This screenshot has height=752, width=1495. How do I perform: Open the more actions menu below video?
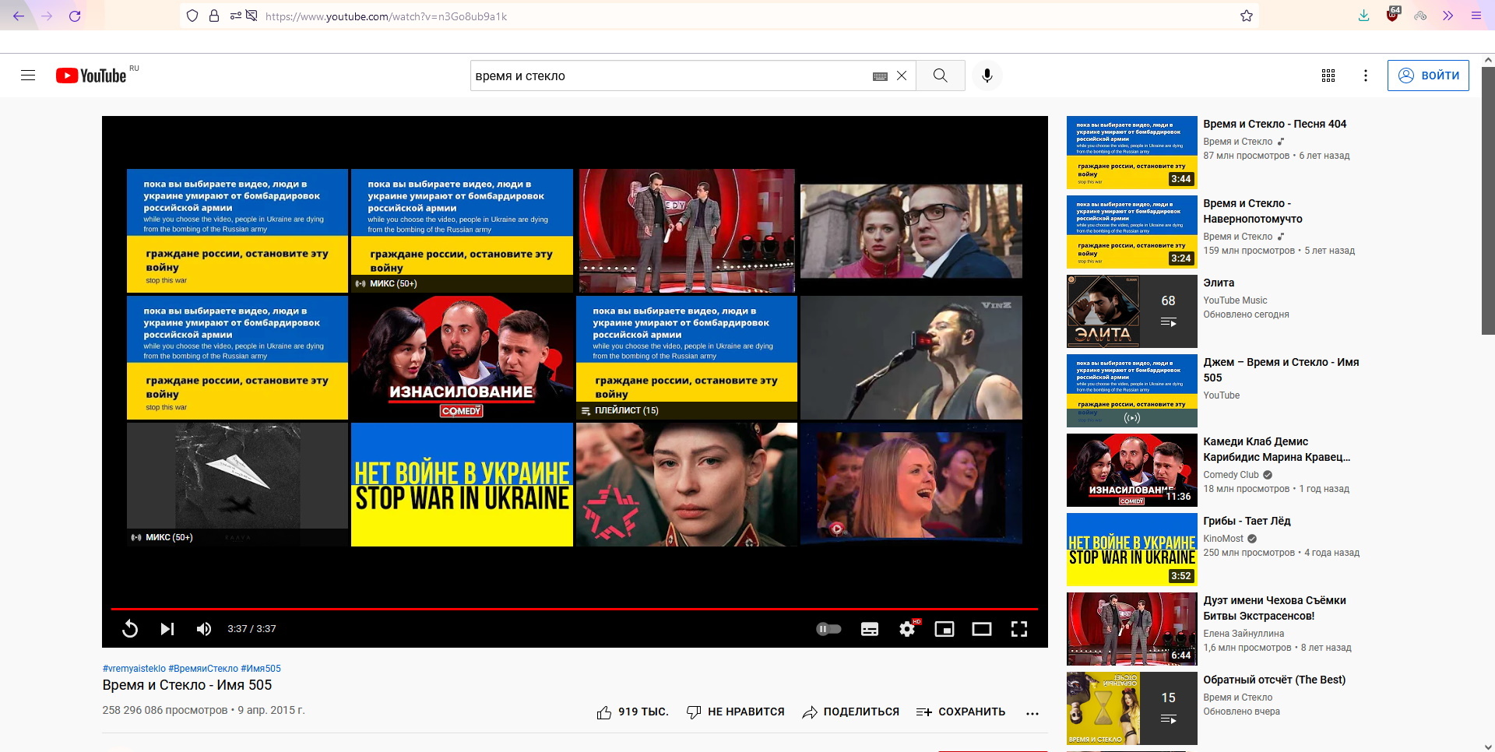point(1032,713)
